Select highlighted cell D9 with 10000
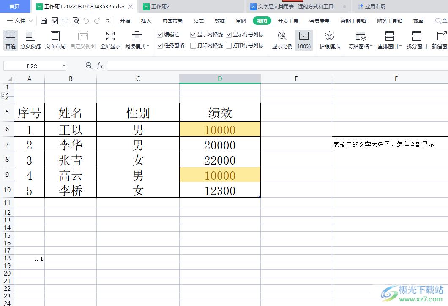 pos(220,175)
